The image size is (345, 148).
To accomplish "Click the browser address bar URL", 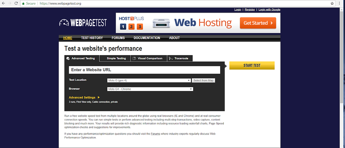I will coord(61,3).
